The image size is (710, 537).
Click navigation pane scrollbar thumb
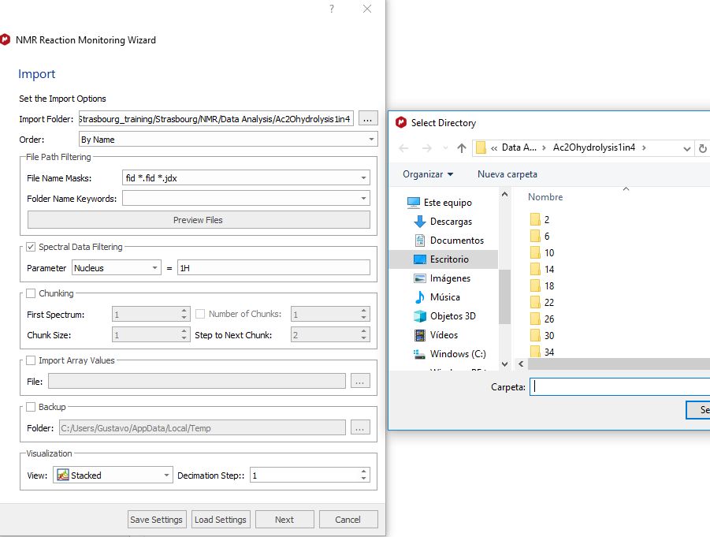click(504, 296)
